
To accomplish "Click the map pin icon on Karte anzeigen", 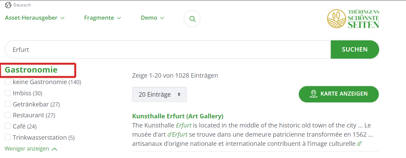I will (313, 94).
